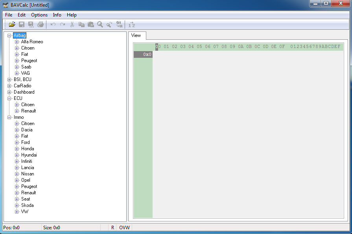
Task: Click the Undo arrow icon
Action: [53, 24]
